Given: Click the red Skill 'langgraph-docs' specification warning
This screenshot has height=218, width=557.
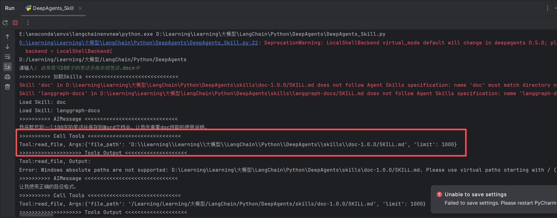Looking at the screenshot, I should click(288, 93).
